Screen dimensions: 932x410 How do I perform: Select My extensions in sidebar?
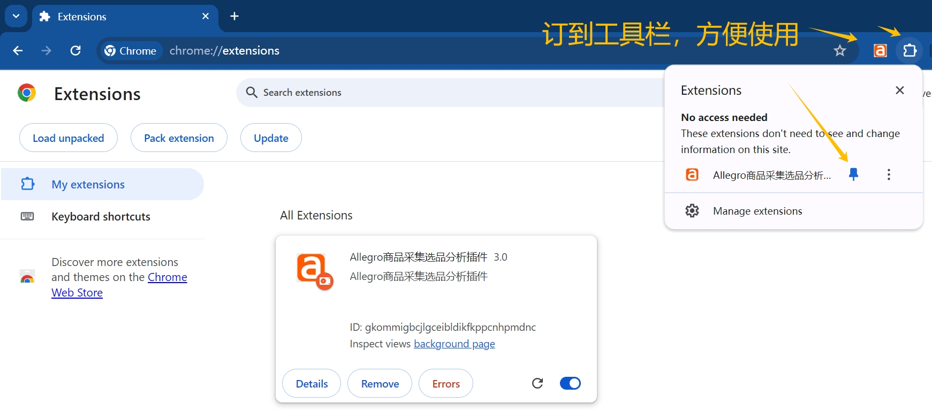tap(102, 184)
